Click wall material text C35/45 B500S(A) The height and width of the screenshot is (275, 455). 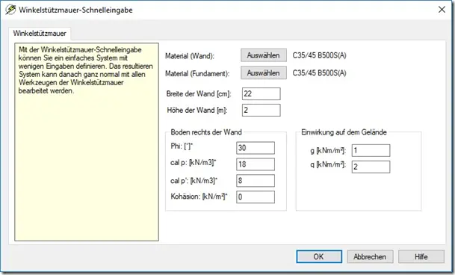(x=319, y=55)
